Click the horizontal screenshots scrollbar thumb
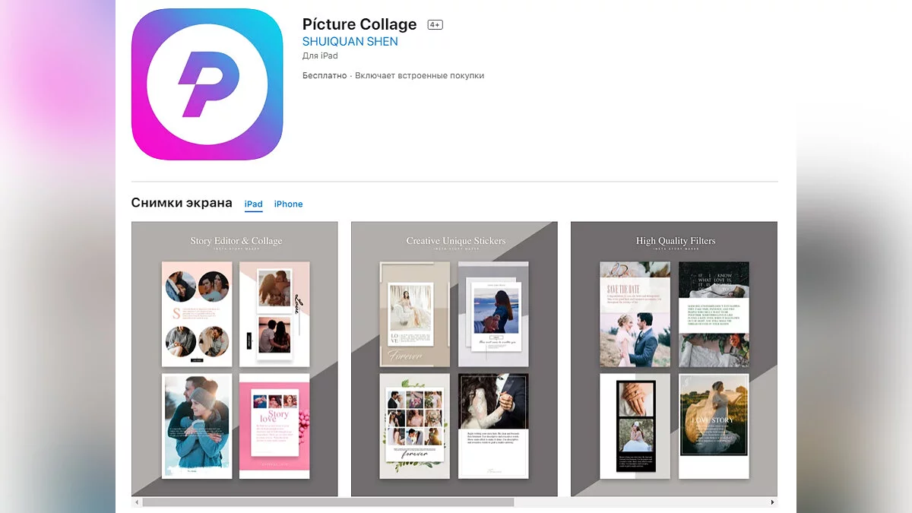This screenshot has width=912, height=513. 328,502
